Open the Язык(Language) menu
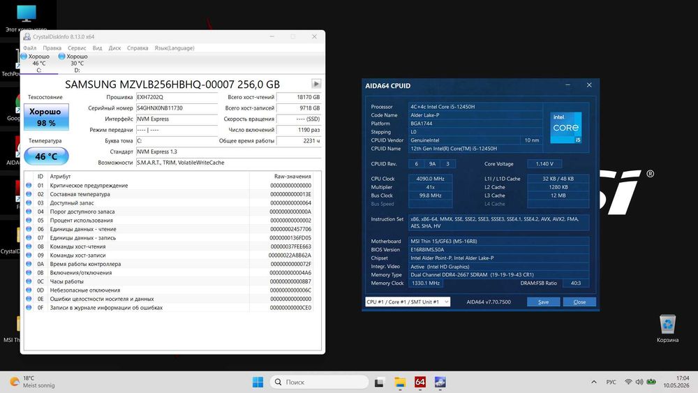This screenshot has height=393, width=698. pos(174,48)
